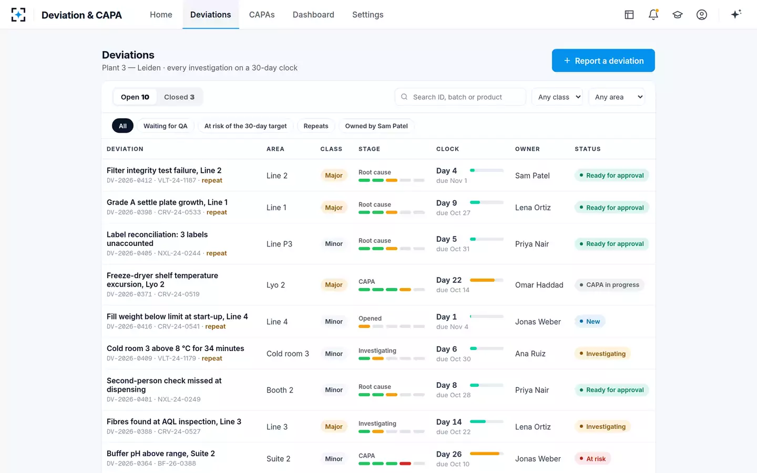The width and height of the screenshot is (757, 473).
Task: Click the Report a deviation button
Action: 603,60
